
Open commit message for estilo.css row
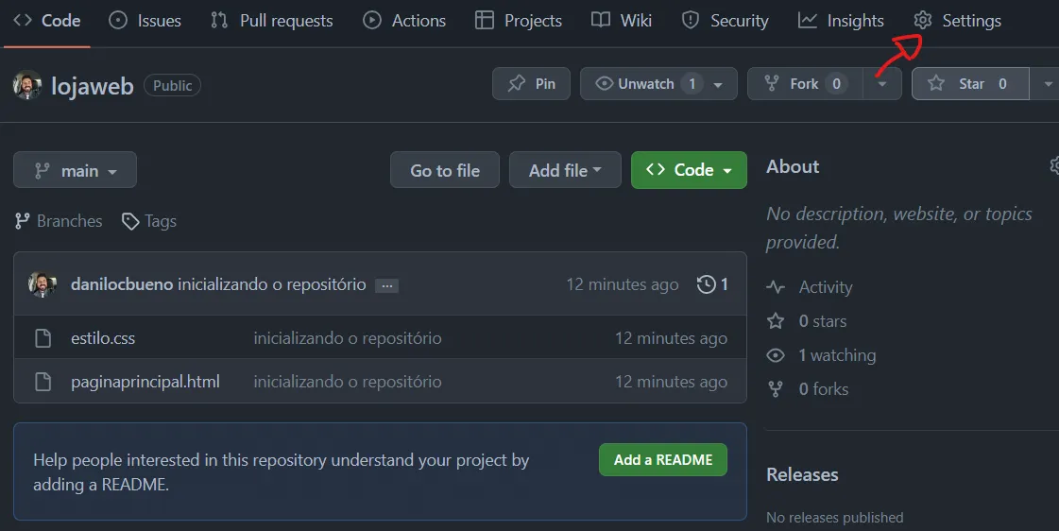tap(347, 338)
